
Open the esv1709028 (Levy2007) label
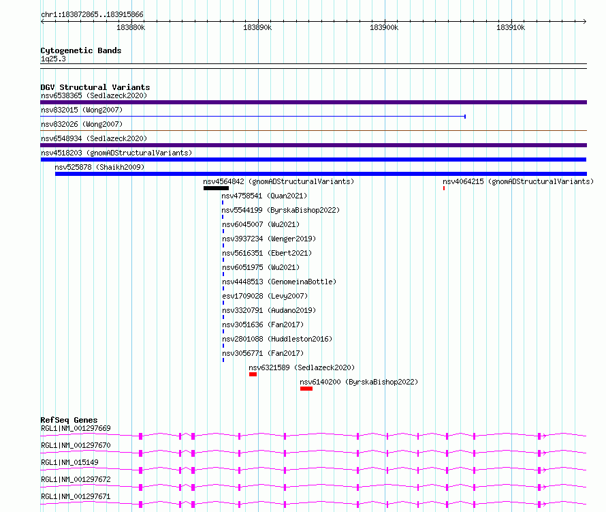(265, 296)
